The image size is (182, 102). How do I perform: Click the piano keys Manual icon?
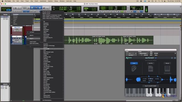(x=167, y=69)
